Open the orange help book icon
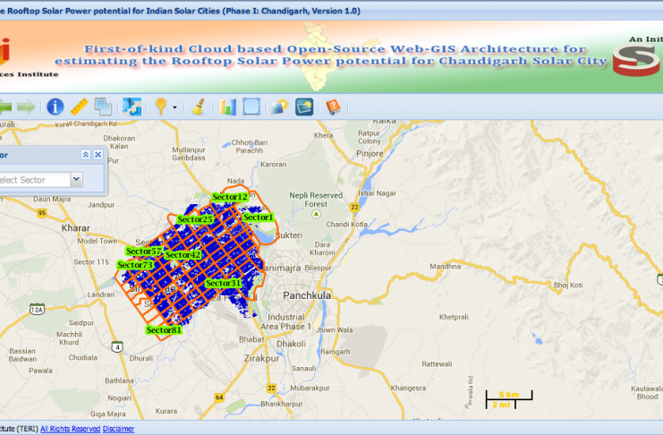 [x=333, y=107]
